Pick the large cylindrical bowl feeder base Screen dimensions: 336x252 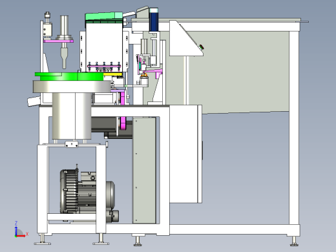tap(72, 116)
